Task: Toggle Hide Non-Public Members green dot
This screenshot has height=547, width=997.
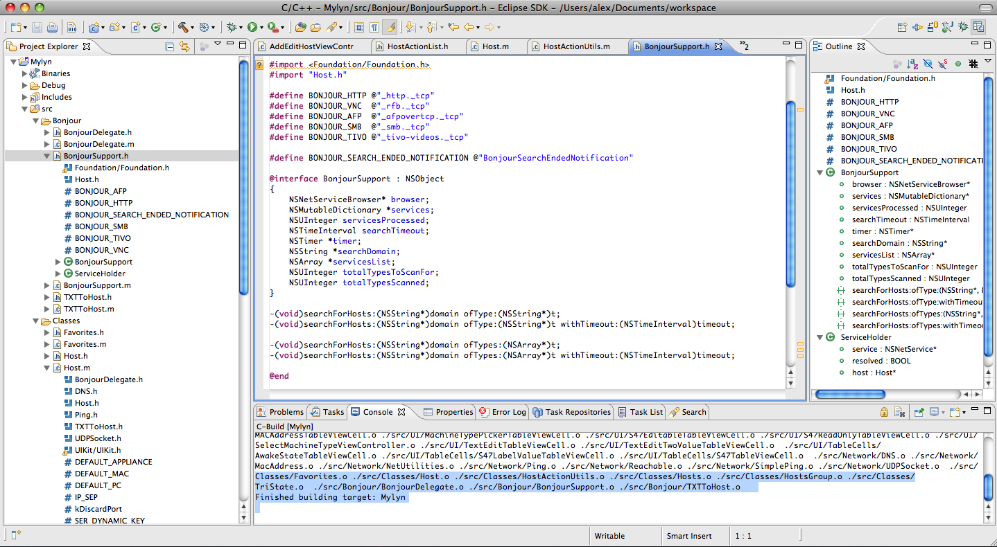Action: 958,64
